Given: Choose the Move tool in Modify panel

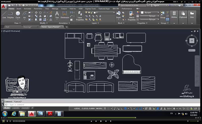Looking at the screenshot, I should [x=36, y=13].
